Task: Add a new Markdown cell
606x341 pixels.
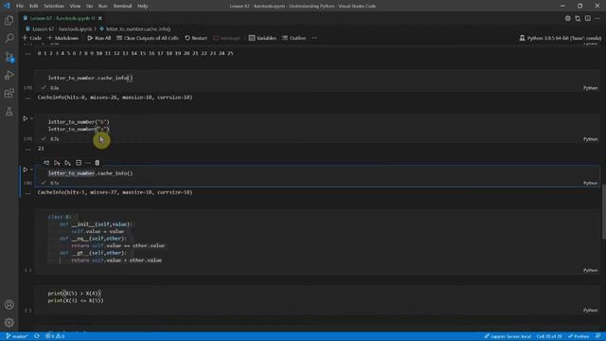Action: pyautogui.click(x=63, y=38)
